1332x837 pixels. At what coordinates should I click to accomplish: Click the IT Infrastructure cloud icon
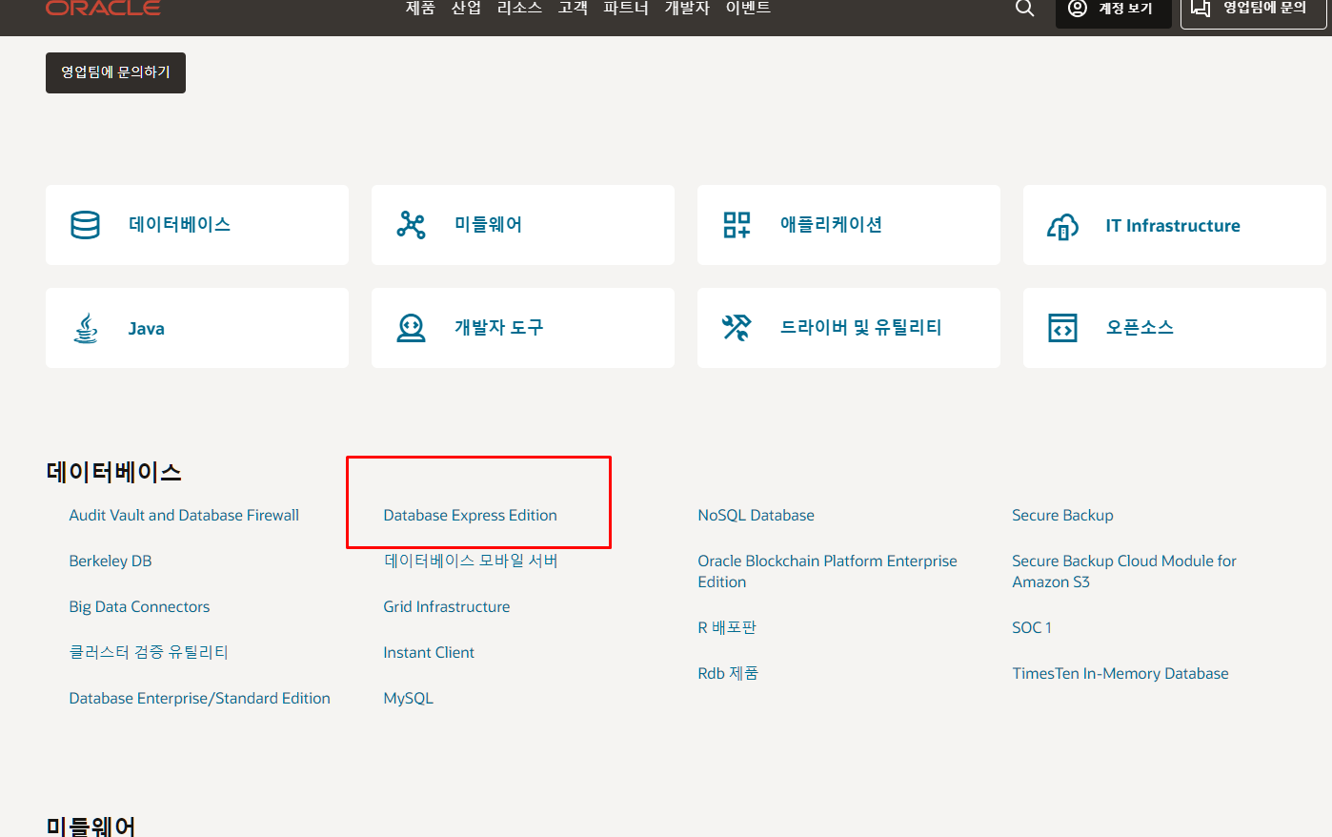click(1062, 226)
